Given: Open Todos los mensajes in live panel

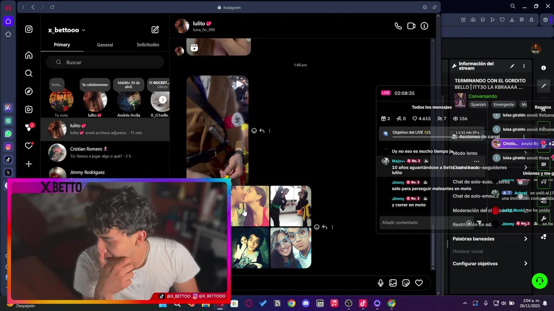Looking at the screenshot, I should pyautogui.click(x=432, y=107).
